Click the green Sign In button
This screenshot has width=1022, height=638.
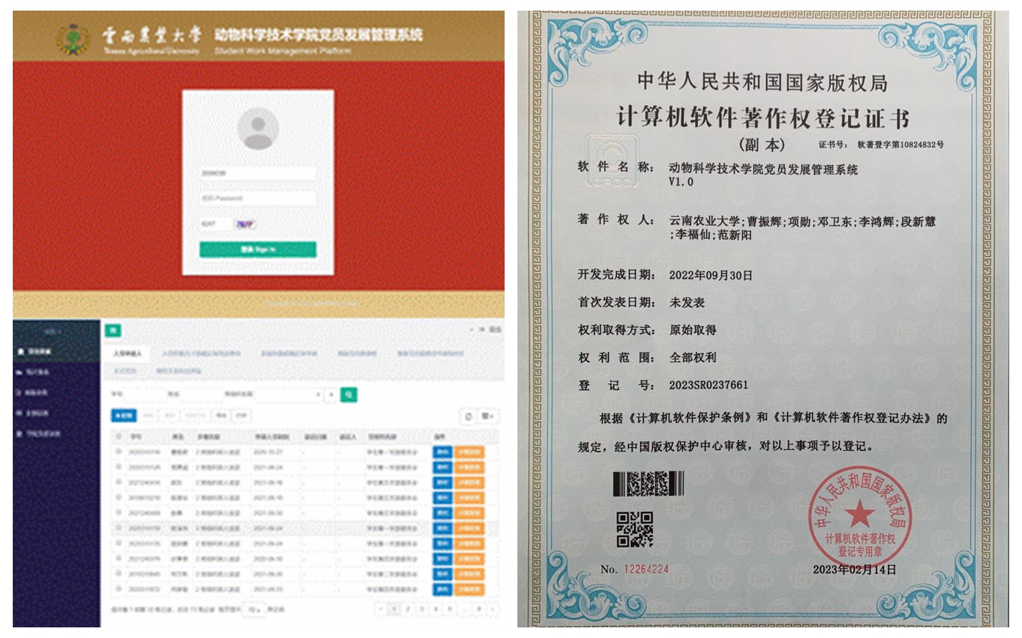point(258,250)
